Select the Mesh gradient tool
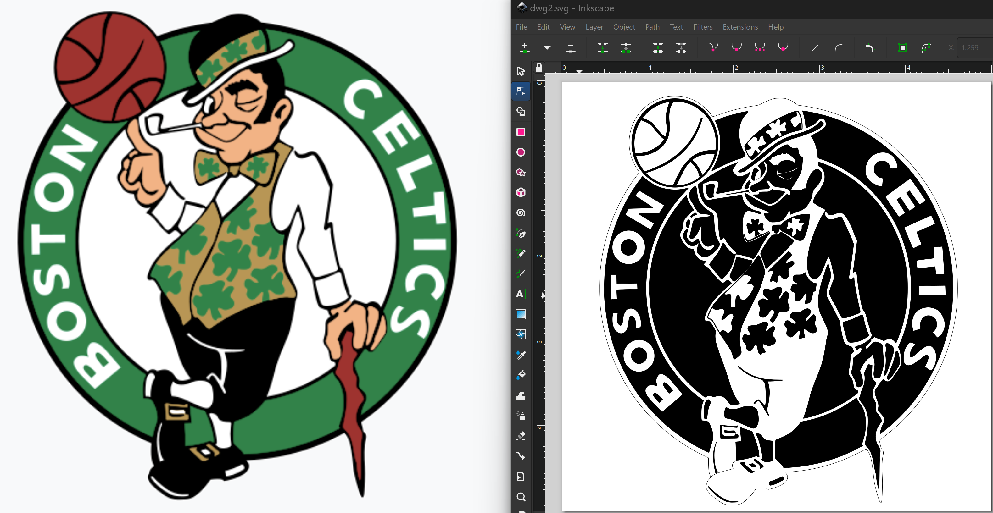Viewport: 993px width, 513px height. [x=521, y=334]
